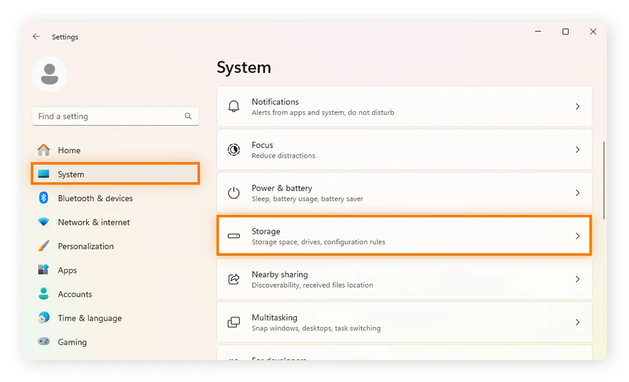
Task: Click the Storage drive icon
Action: (x=234, y=236)
